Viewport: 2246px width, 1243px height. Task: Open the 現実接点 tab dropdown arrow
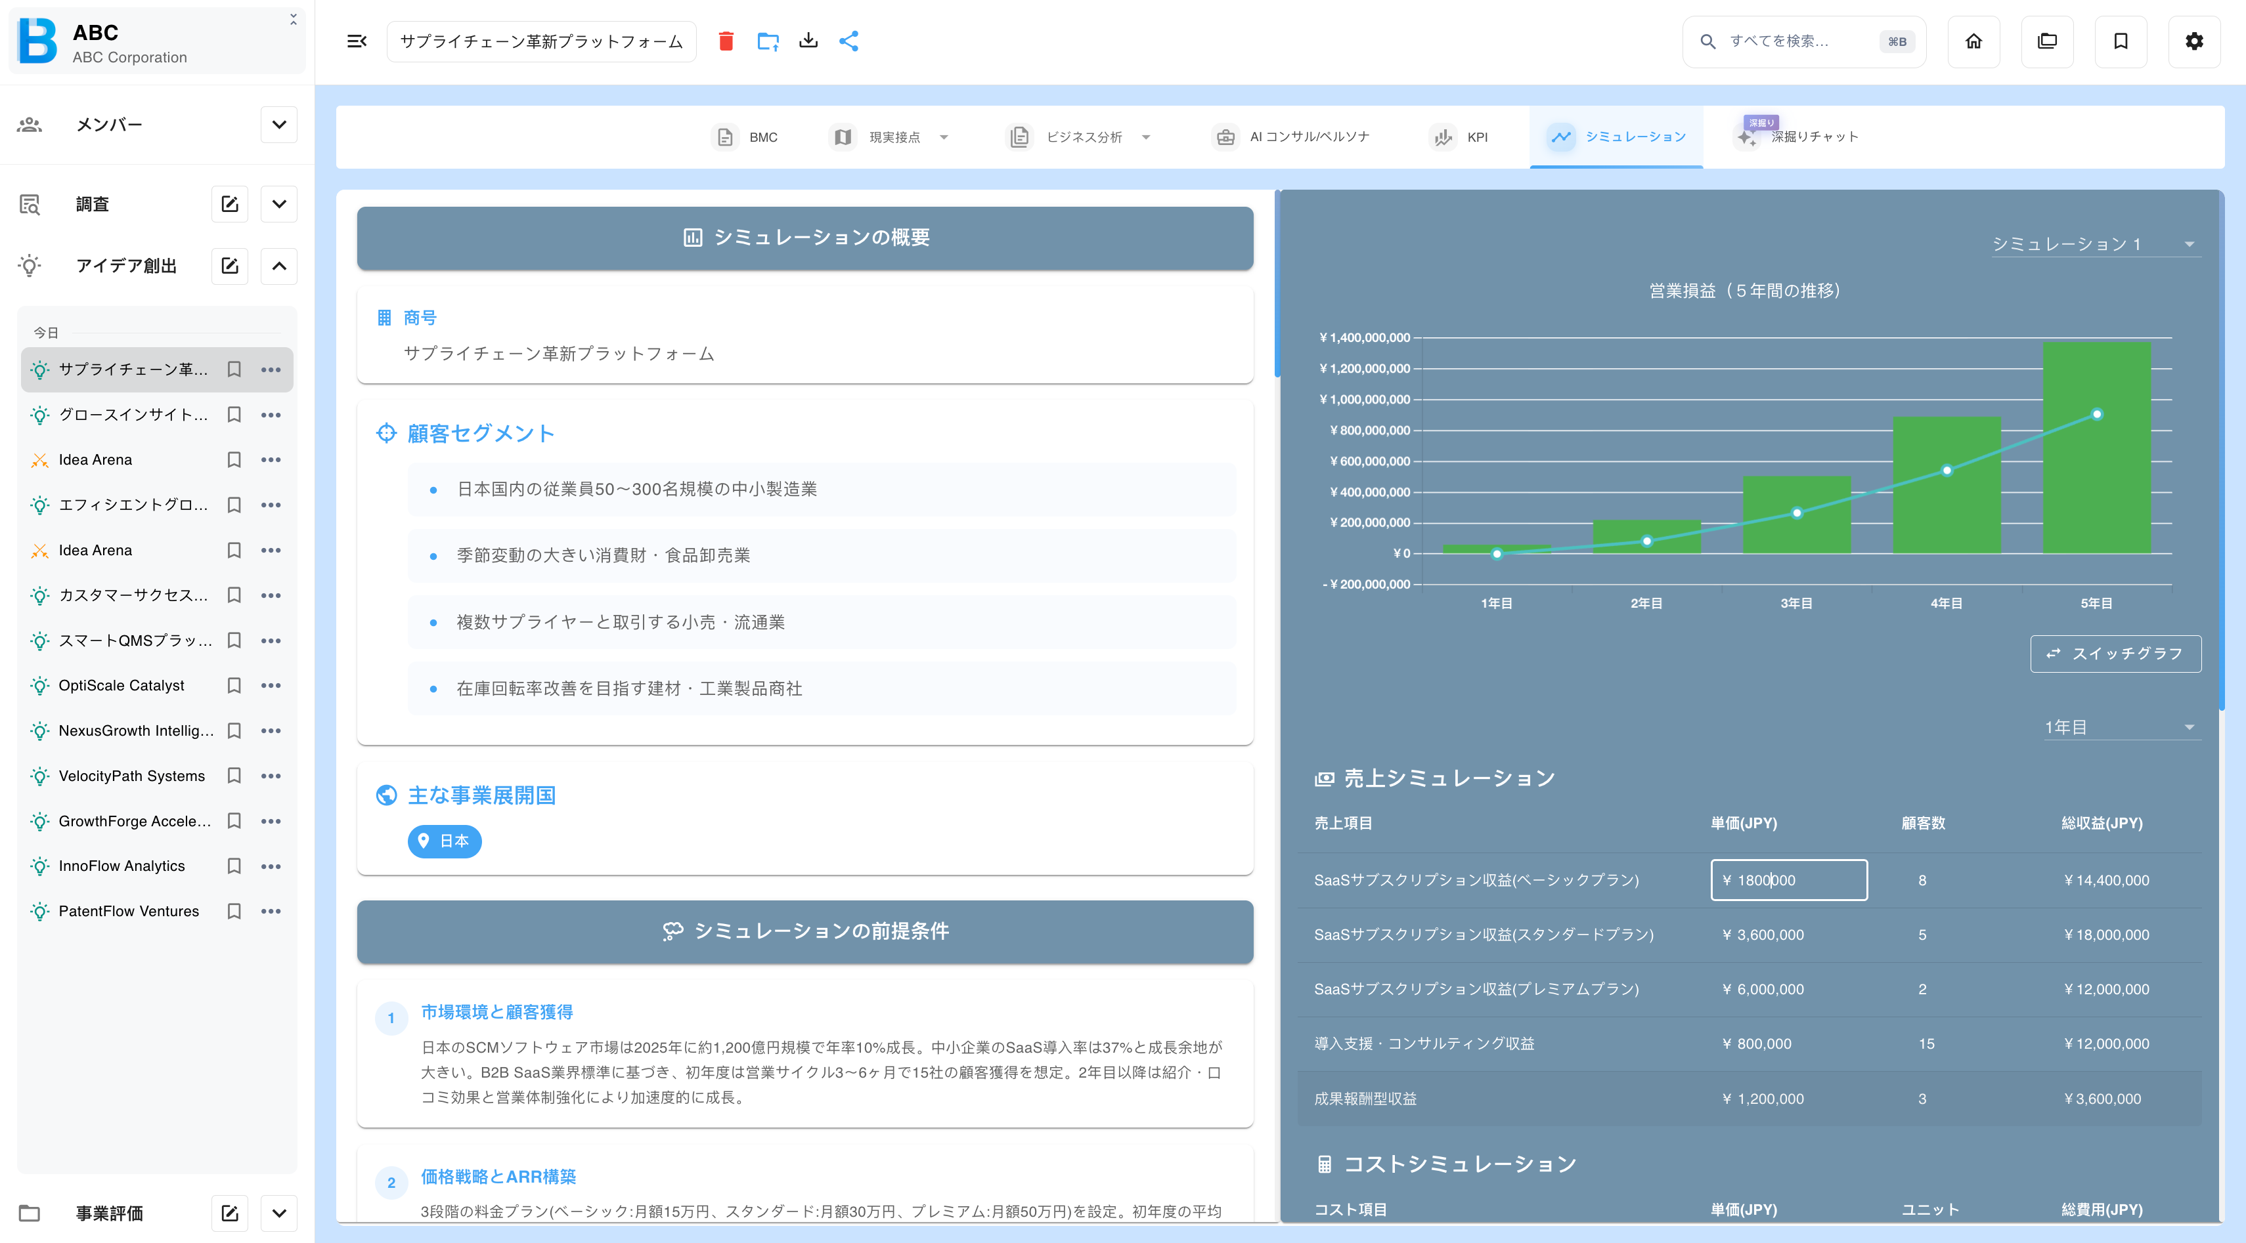click(x=944, y=137)
